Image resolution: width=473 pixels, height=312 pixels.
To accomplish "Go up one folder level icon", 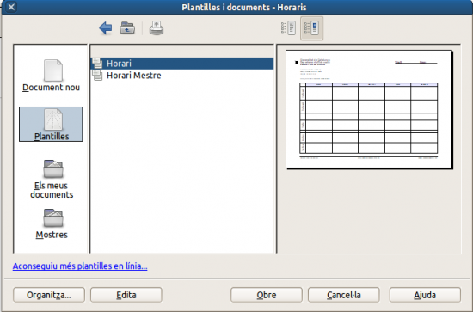I will [127, 28].
